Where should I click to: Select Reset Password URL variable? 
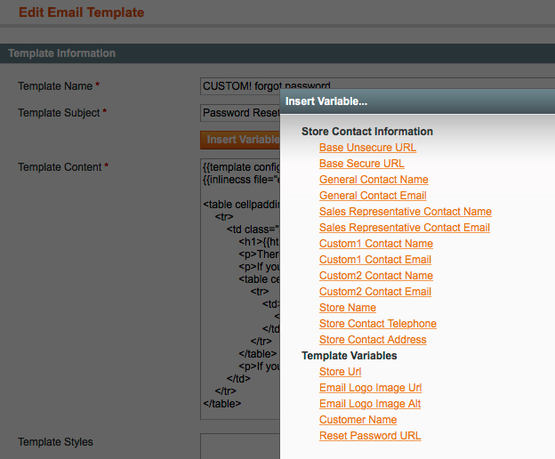[370, 436]
